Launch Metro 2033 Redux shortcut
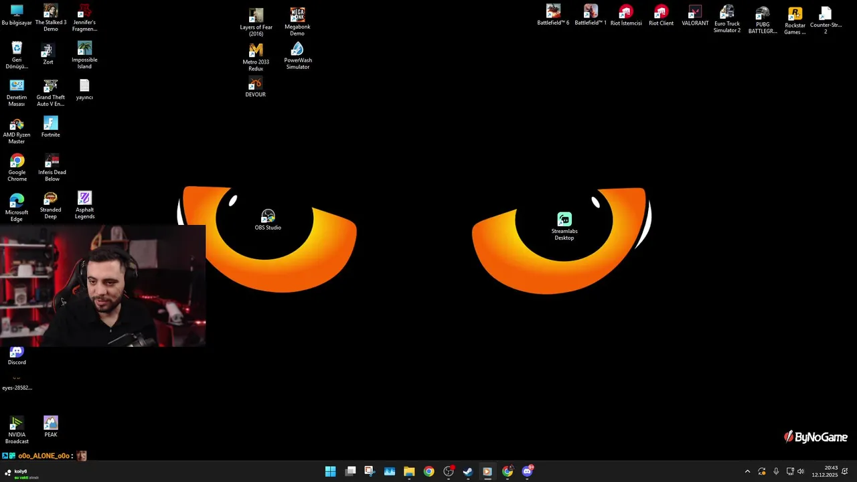Viewport: 857px width, 482px height. coord(256,58)
